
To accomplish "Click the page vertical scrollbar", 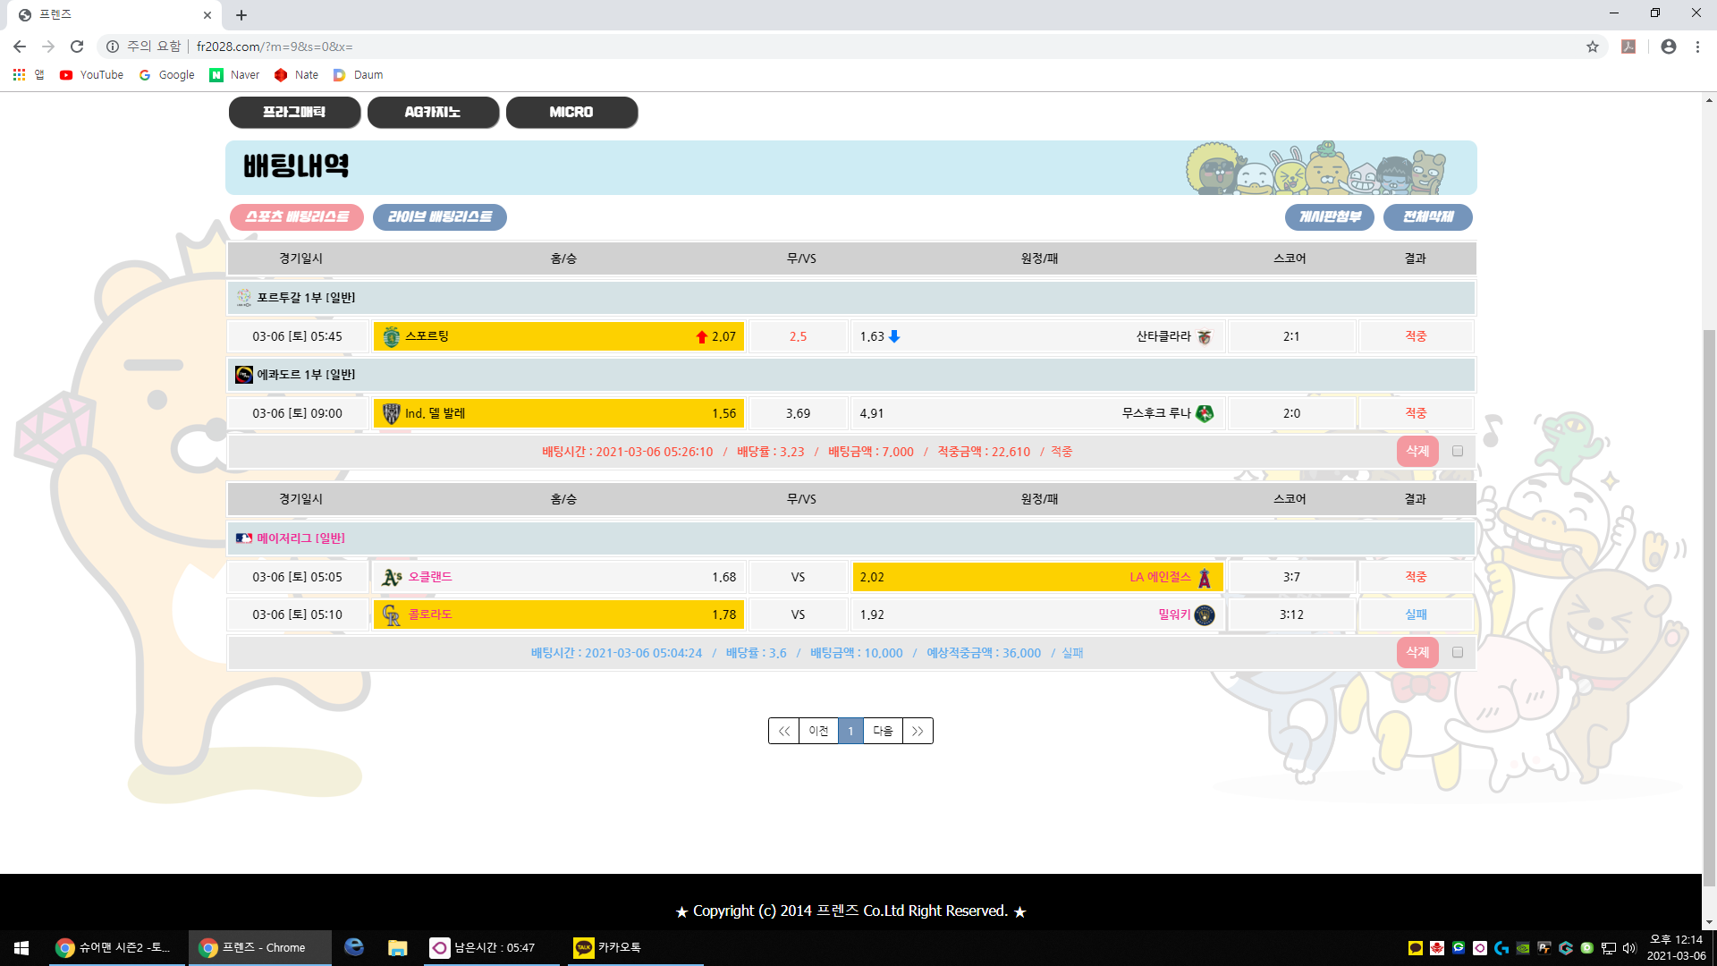I will tap(1709, 608).
